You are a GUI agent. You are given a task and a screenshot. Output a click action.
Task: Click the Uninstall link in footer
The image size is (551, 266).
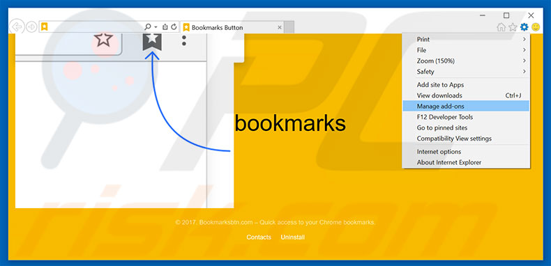point(293,237)
